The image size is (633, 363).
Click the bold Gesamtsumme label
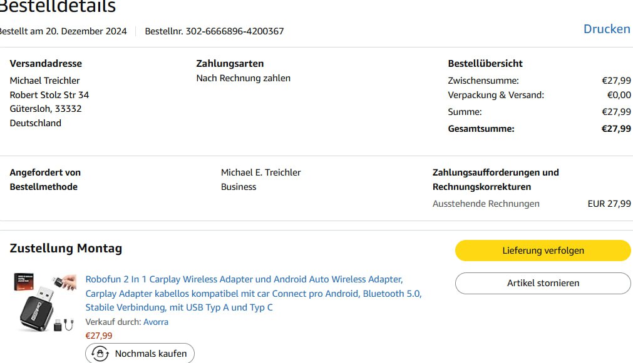(x=481, y=129)
